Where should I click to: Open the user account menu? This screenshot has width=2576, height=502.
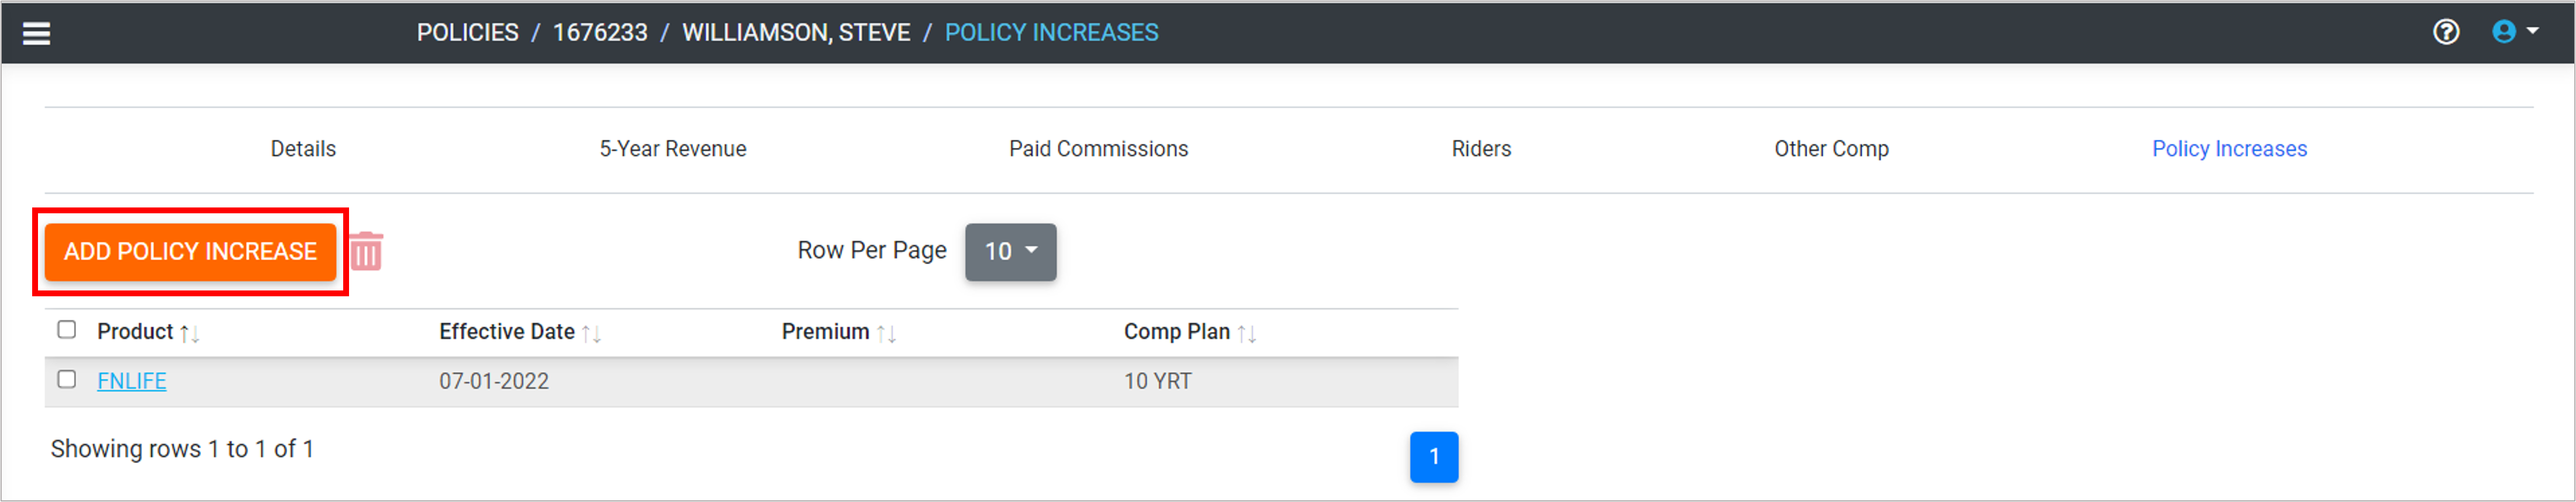click(x=2514, y=32)
